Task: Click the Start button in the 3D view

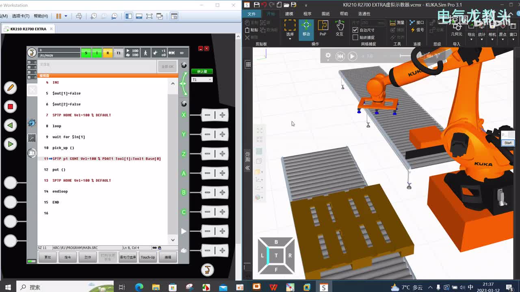Action: [x=508, y=143]
